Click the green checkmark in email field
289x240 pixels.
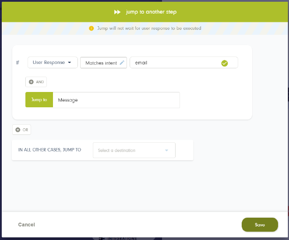(x=225, y=63)
